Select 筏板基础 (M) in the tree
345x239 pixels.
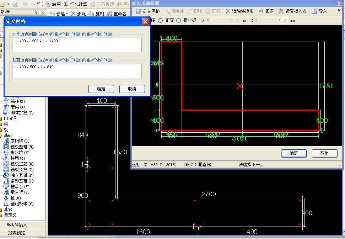(x=22, y=147)
